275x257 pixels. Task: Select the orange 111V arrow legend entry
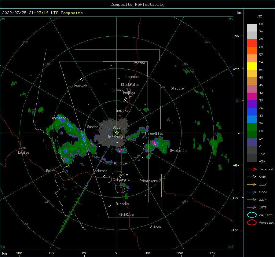point(252,184)
